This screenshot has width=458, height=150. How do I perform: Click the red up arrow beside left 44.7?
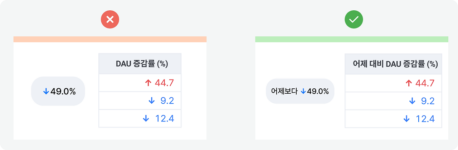[x=148, y=83]
